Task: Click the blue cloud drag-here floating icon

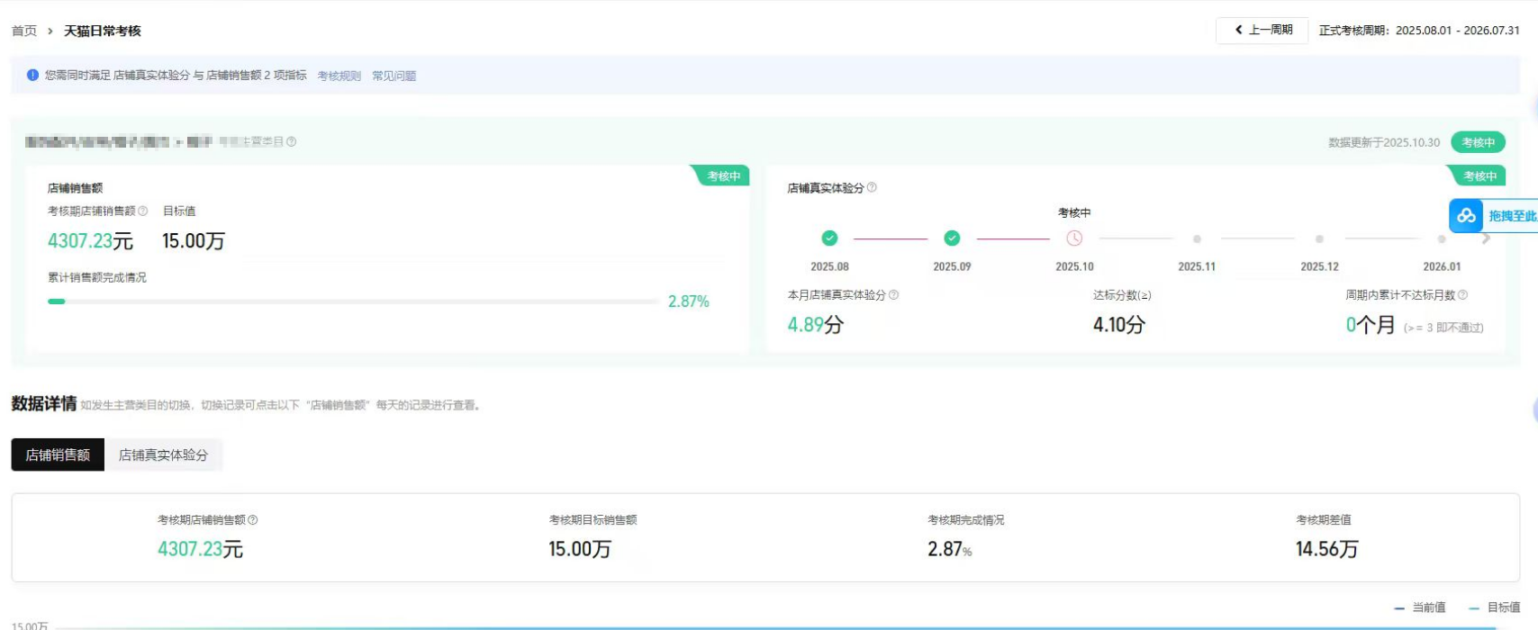Action: pyautogui.click(x=1467, y=216)
